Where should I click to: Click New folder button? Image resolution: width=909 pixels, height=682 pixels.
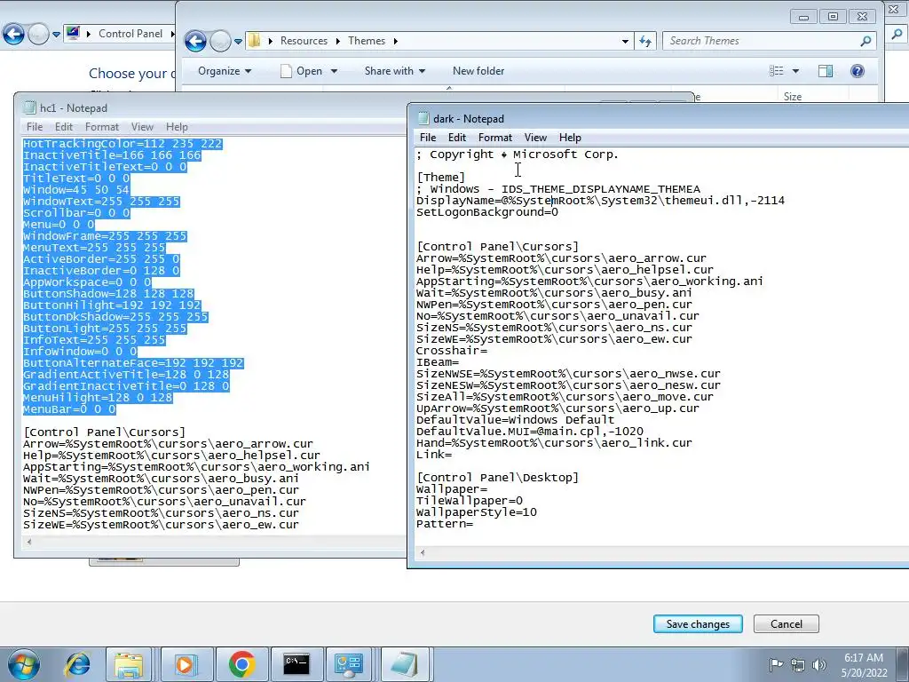click(478, 71)
